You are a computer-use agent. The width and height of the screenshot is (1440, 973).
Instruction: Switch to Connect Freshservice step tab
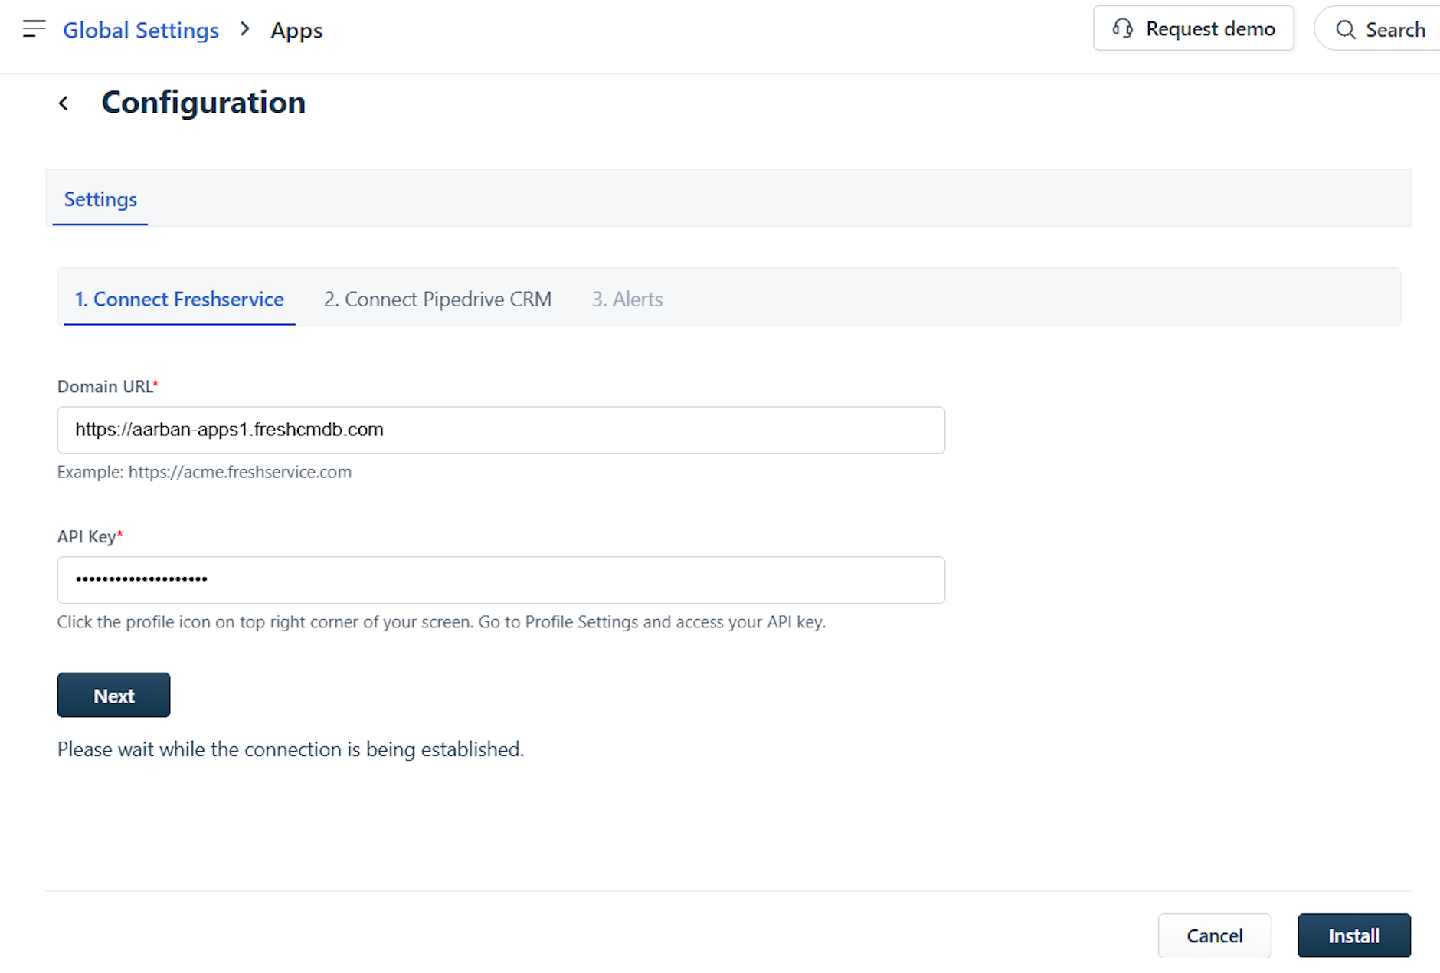coord(179,299)
